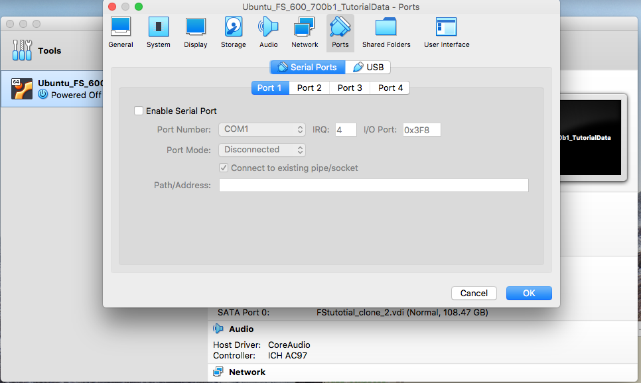The width and height of the screenshot is (641, 383).
Task: Open the User Interface settings icon
Action: (447, 32)
